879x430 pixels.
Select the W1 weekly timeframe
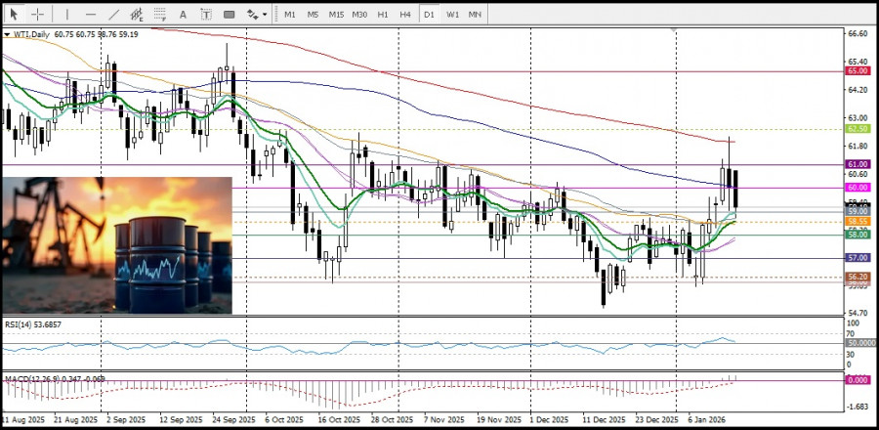452,15
